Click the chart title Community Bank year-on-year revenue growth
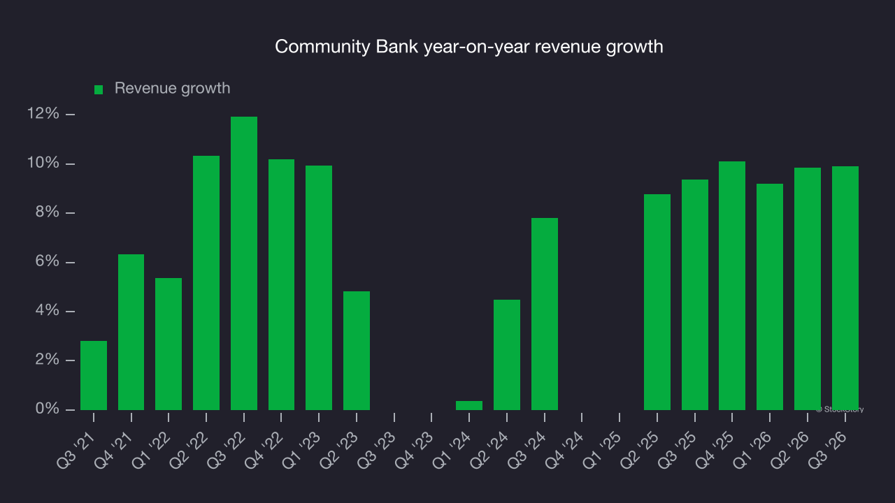Image resolution: width=895 pixels, height=503 pixels. tap(469, 47)
